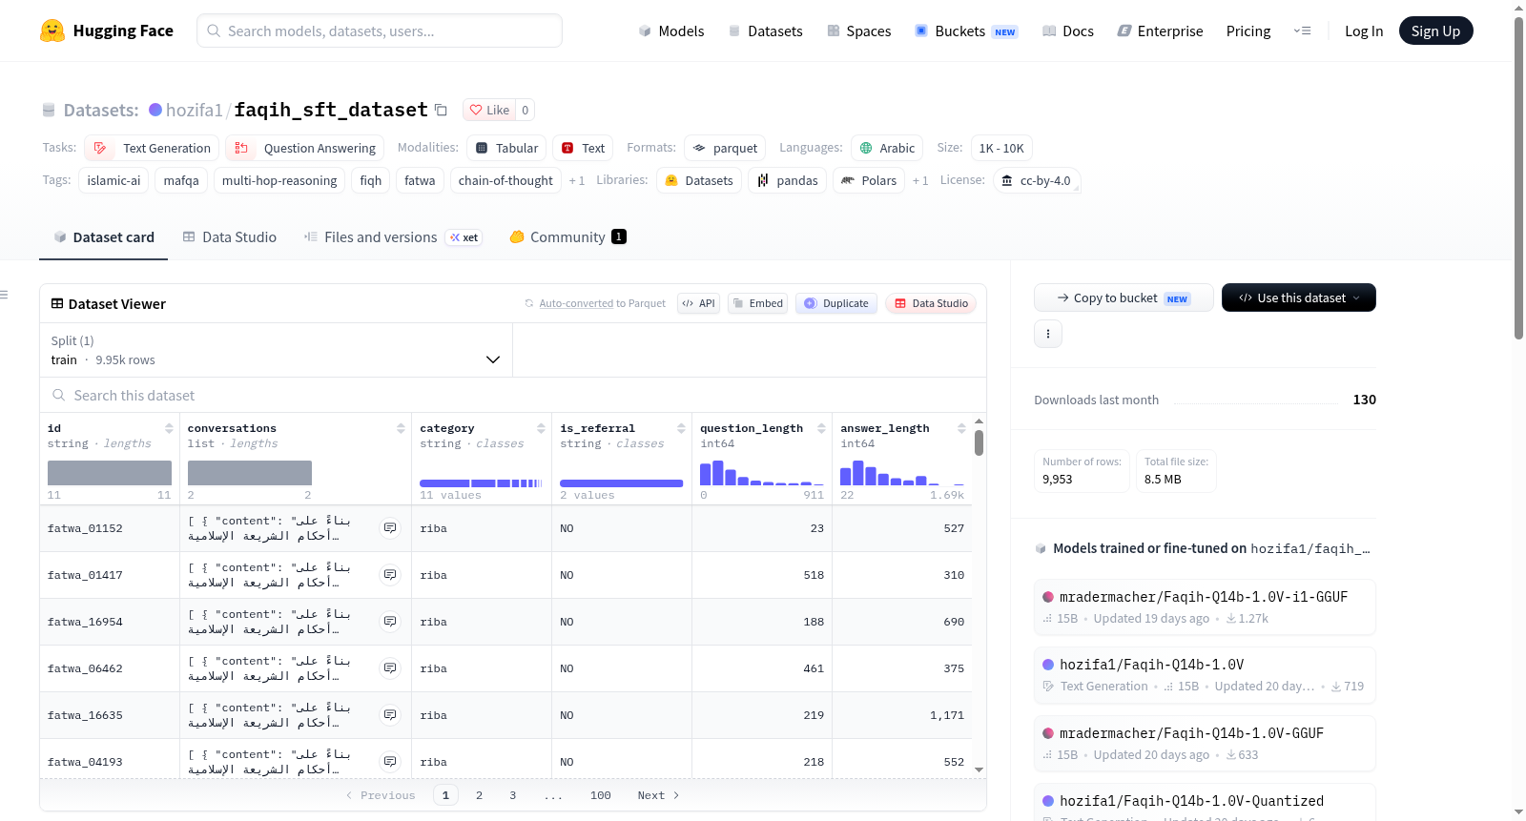Open the Docs nav item
Image resolution: width=1526 pixels, height=821 pixels.
tap(1067, 31)
